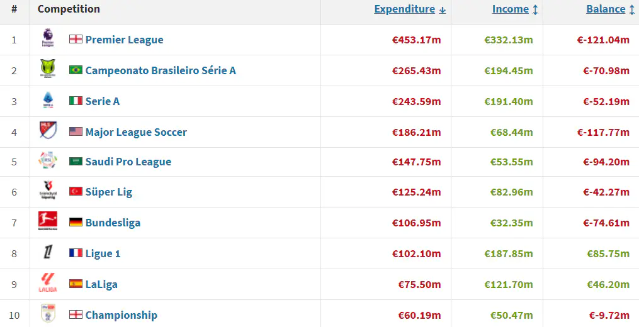
Task: Open the Major League Soccer link
Action: click(136, 132)
